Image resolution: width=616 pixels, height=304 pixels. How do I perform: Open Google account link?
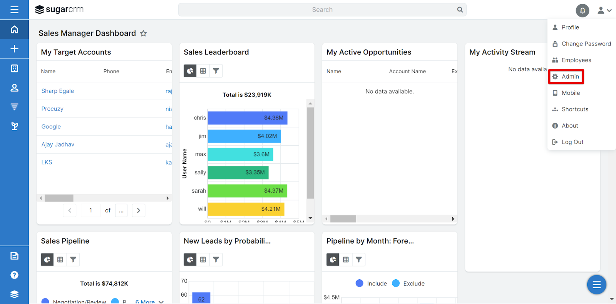51,126
